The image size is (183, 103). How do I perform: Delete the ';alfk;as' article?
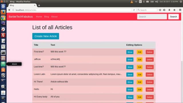(x=150, y=60)
